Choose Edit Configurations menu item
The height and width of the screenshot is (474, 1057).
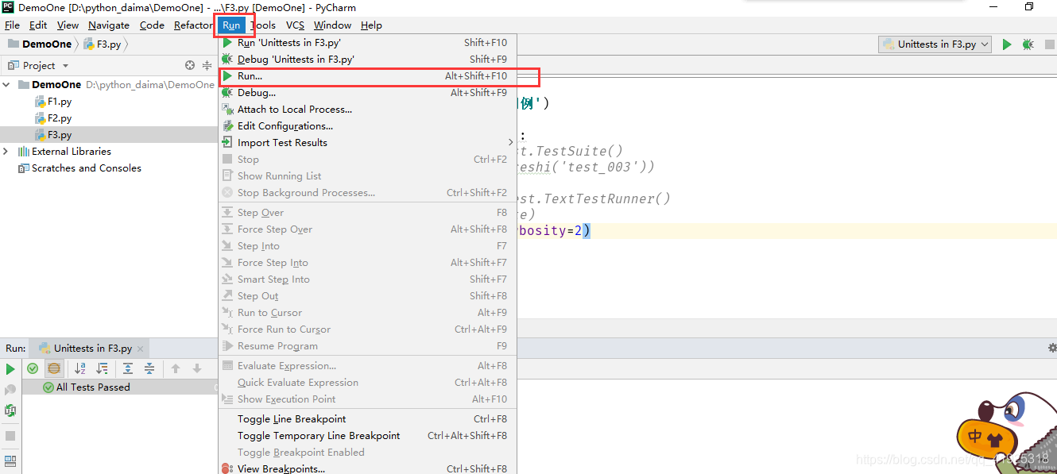coord(368,126)
